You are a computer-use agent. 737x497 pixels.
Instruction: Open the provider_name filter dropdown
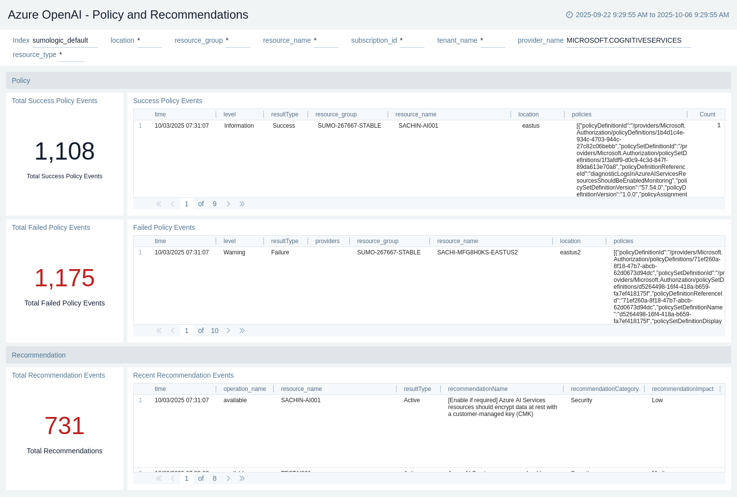628,41
